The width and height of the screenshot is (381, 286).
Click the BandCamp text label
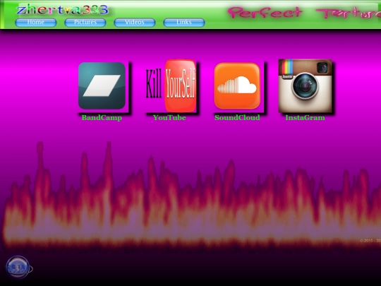pyautogui.click(x=102, y=118)
